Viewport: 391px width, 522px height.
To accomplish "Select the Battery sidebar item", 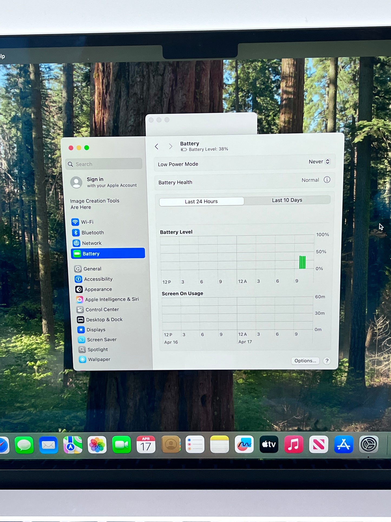I will point(108,253).
